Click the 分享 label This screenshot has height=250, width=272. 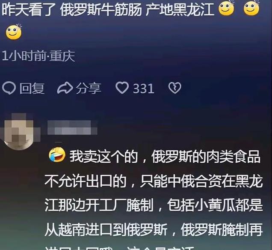pyautogui.click(x=89, y=88)
